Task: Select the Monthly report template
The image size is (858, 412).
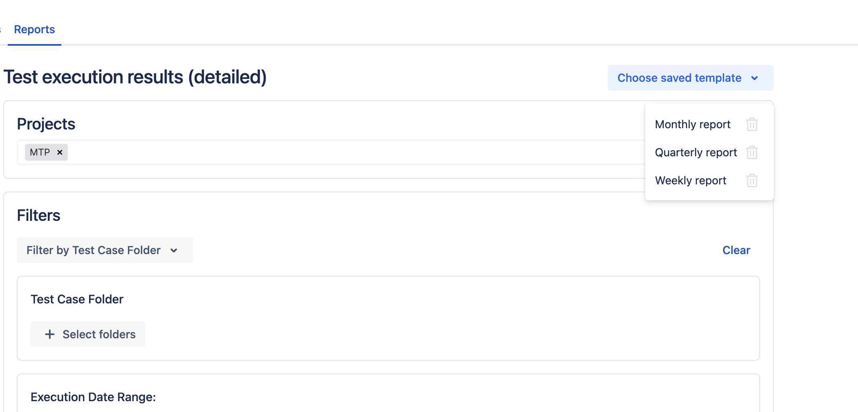Action: click(x=692, y=125)
